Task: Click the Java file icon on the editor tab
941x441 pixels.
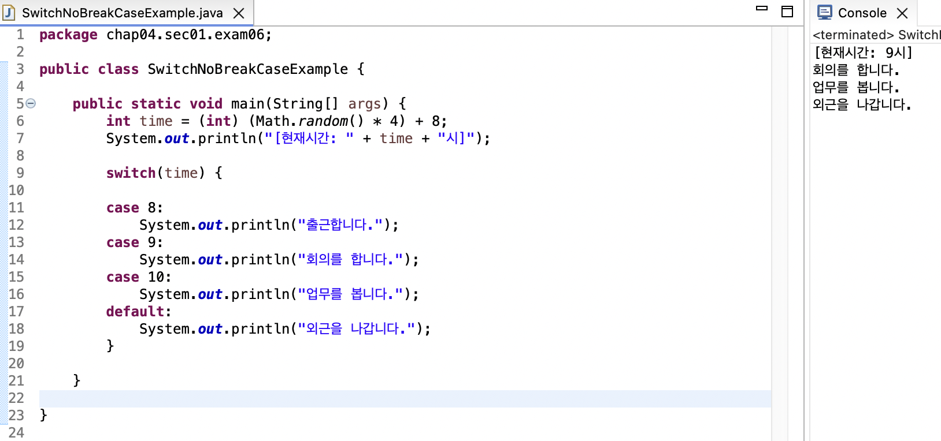Action: pos(9,13)
